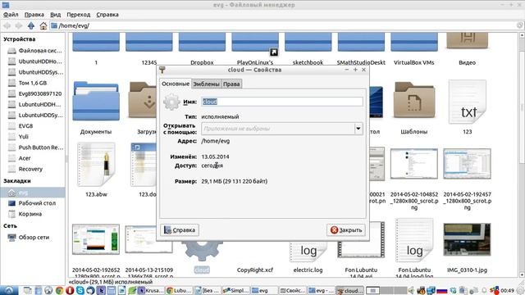Switch to the Права tab
The width and height of the screenshot is (525, 295).
[231, 84]
